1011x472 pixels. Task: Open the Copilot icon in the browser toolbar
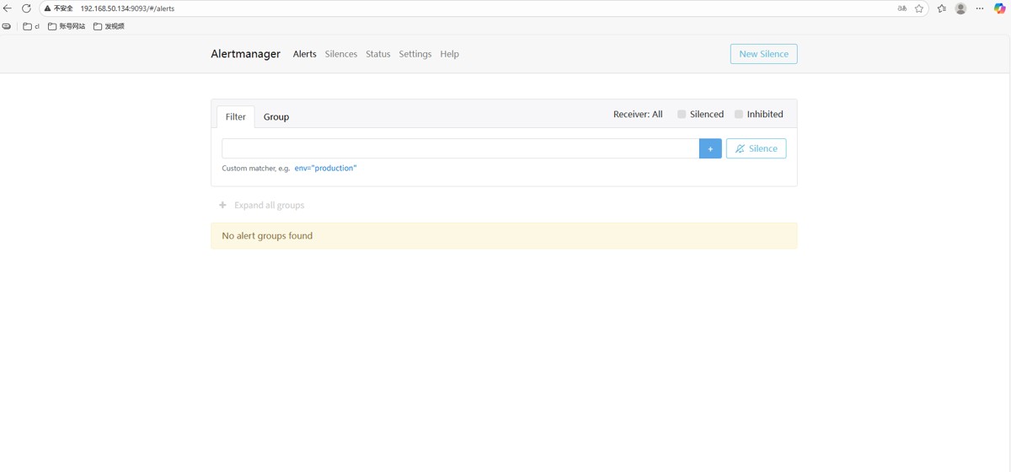pyautogui.click(x=999, y=8)
